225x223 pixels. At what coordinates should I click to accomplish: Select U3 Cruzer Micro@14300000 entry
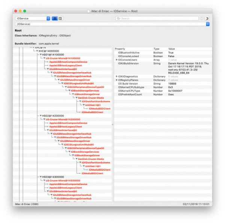[x=63, y=181]
